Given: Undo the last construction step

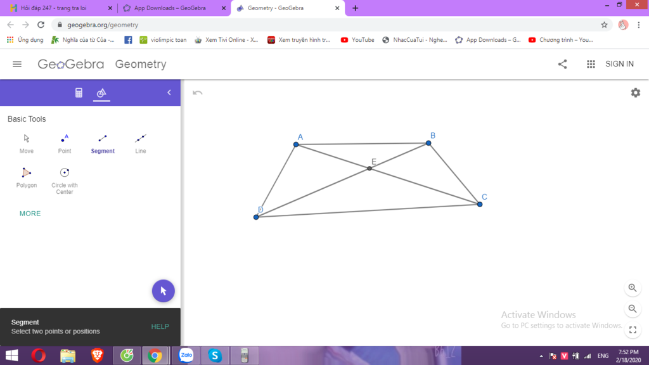Looking at the screenshot, I should 198,93.
